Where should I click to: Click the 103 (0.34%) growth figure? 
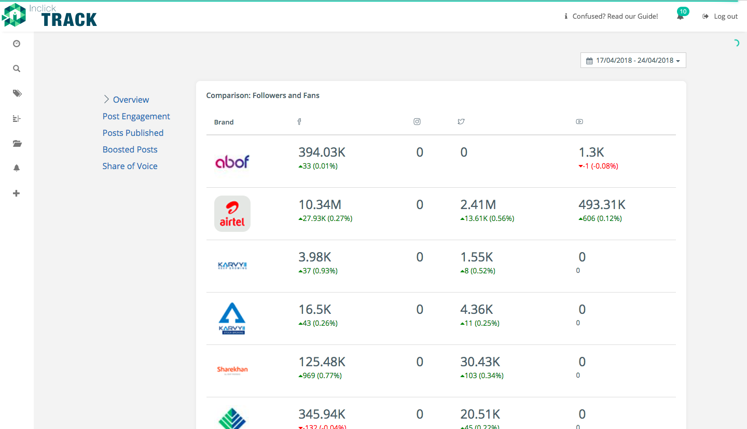482,376
